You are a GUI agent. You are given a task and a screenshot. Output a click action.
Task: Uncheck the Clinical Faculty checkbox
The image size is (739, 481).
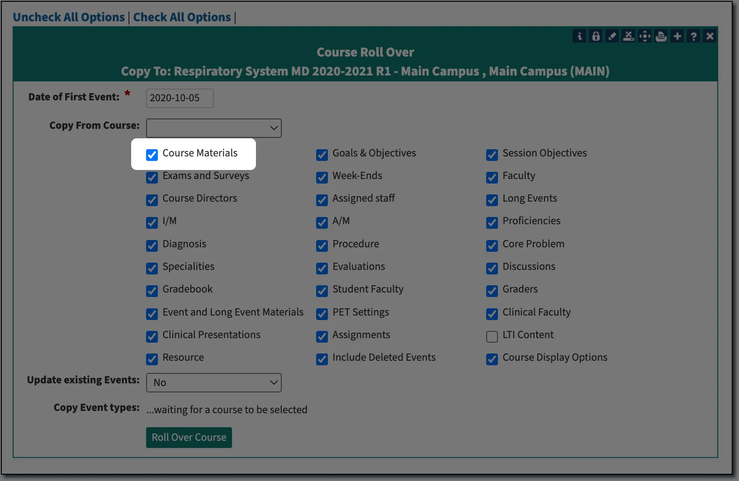pyautogui.click(x=492, y=314)
